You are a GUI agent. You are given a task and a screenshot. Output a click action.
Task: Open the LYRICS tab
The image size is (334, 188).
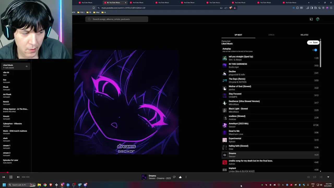271,35
